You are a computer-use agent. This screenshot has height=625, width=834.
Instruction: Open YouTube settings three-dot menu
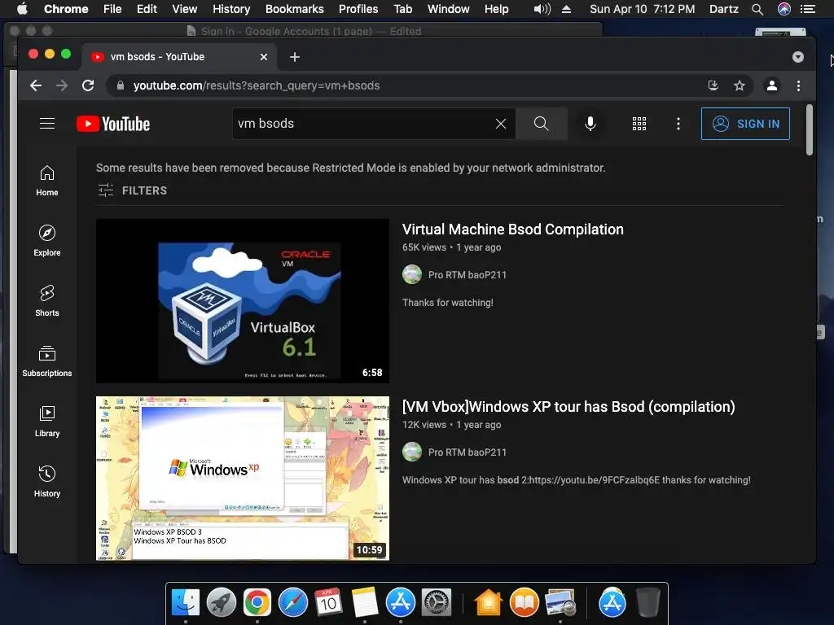[x=678, y=124]
